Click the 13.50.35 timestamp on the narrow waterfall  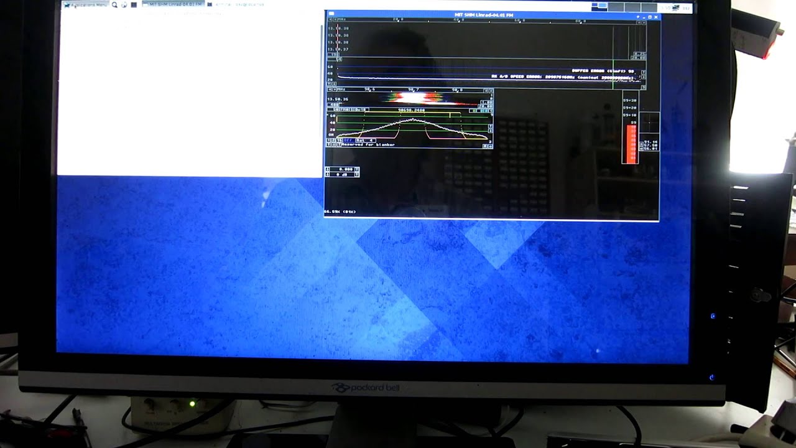point(338,100)
